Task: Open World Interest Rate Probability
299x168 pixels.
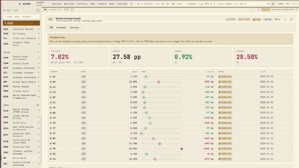Action: pos(21,97)
